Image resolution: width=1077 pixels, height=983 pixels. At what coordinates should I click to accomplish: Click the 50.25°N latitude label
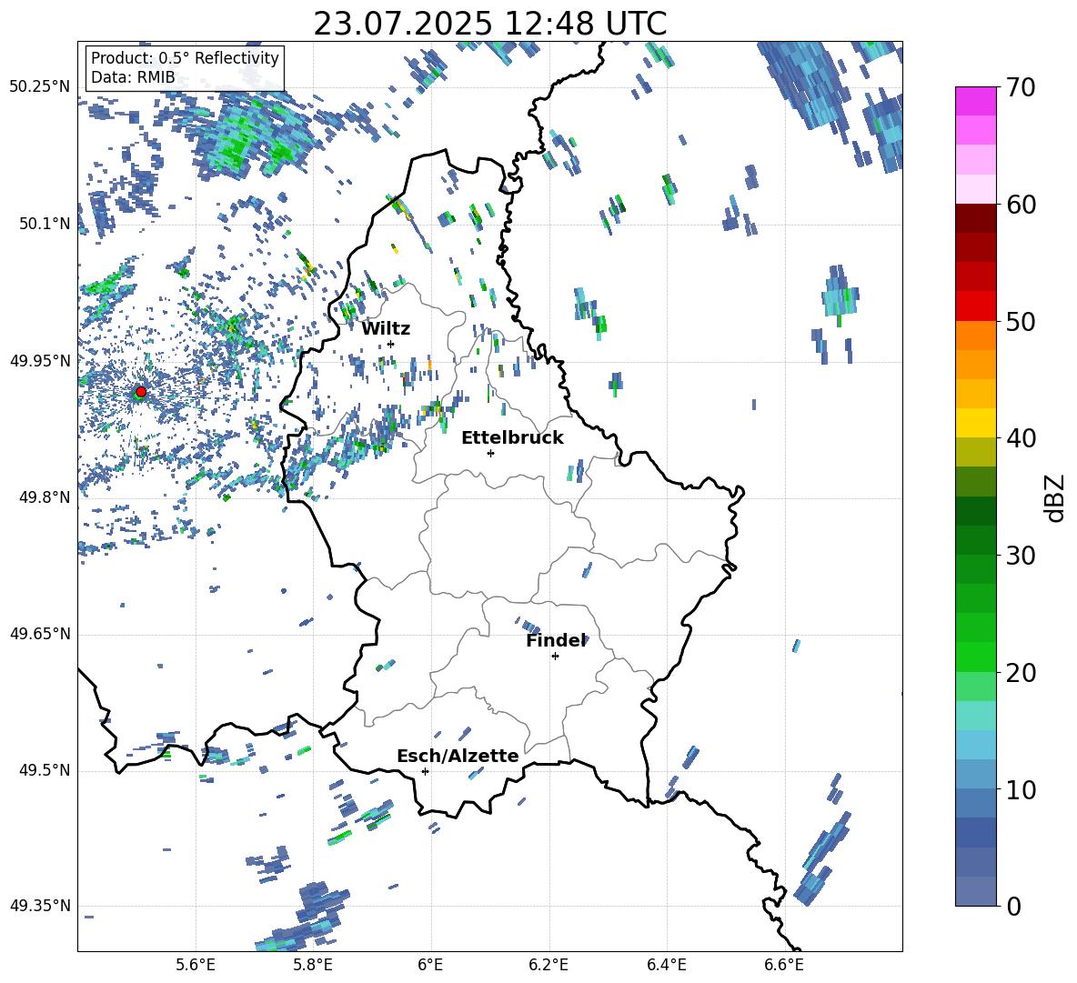tap(40, 87)
